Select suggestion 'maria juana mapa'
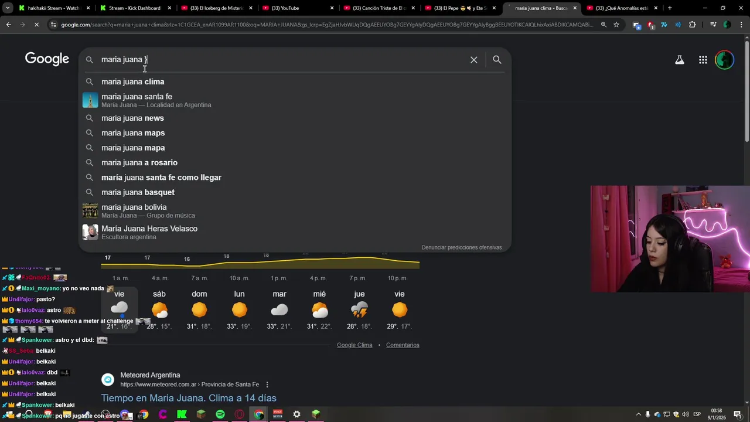Viewport: 750px width, 422px height. (295, 148)
